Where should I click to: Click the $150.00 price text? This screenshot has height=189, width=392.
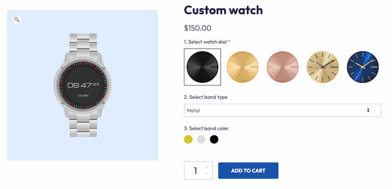[x=197, y=28]
